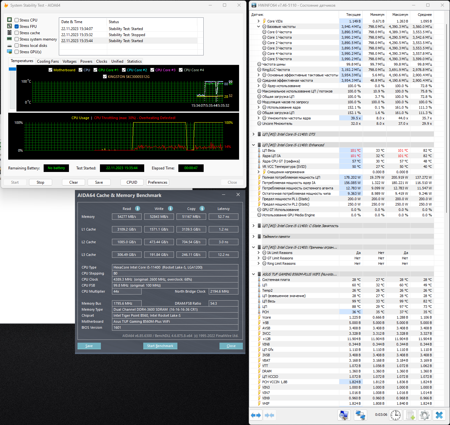Click Save in the Cache & Memory Benchmark window
This screenshot has height=425, width=450.
tap(89, 346)
